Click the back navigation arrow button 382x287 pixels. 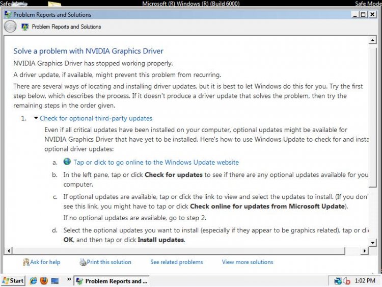[x=10, y=27]
